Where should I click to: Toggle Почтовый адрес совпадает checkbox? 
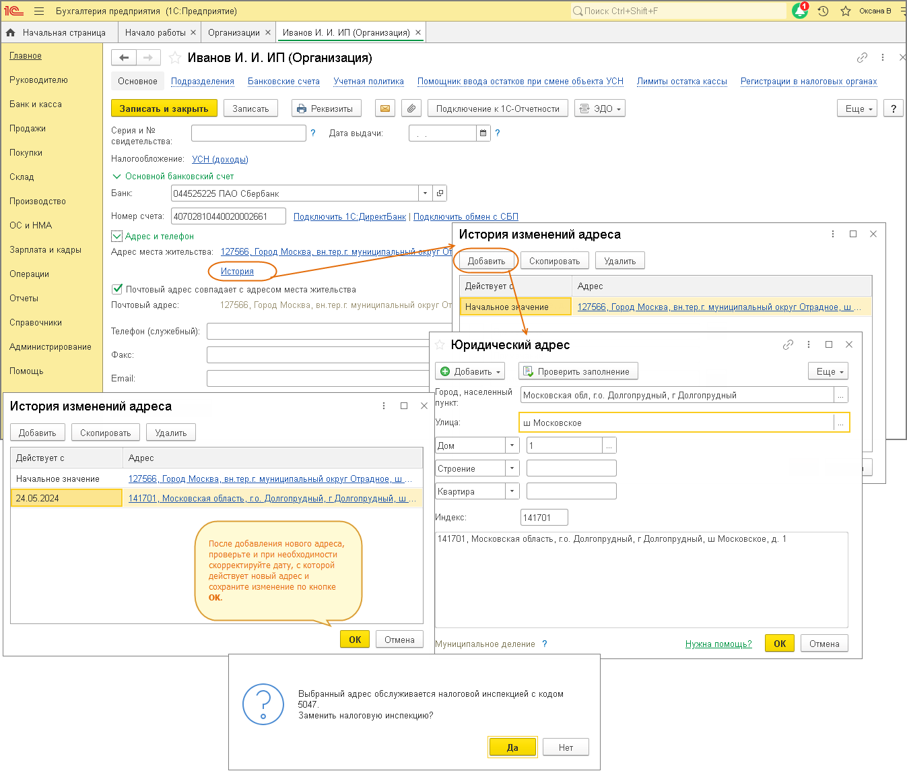[116, 289]
